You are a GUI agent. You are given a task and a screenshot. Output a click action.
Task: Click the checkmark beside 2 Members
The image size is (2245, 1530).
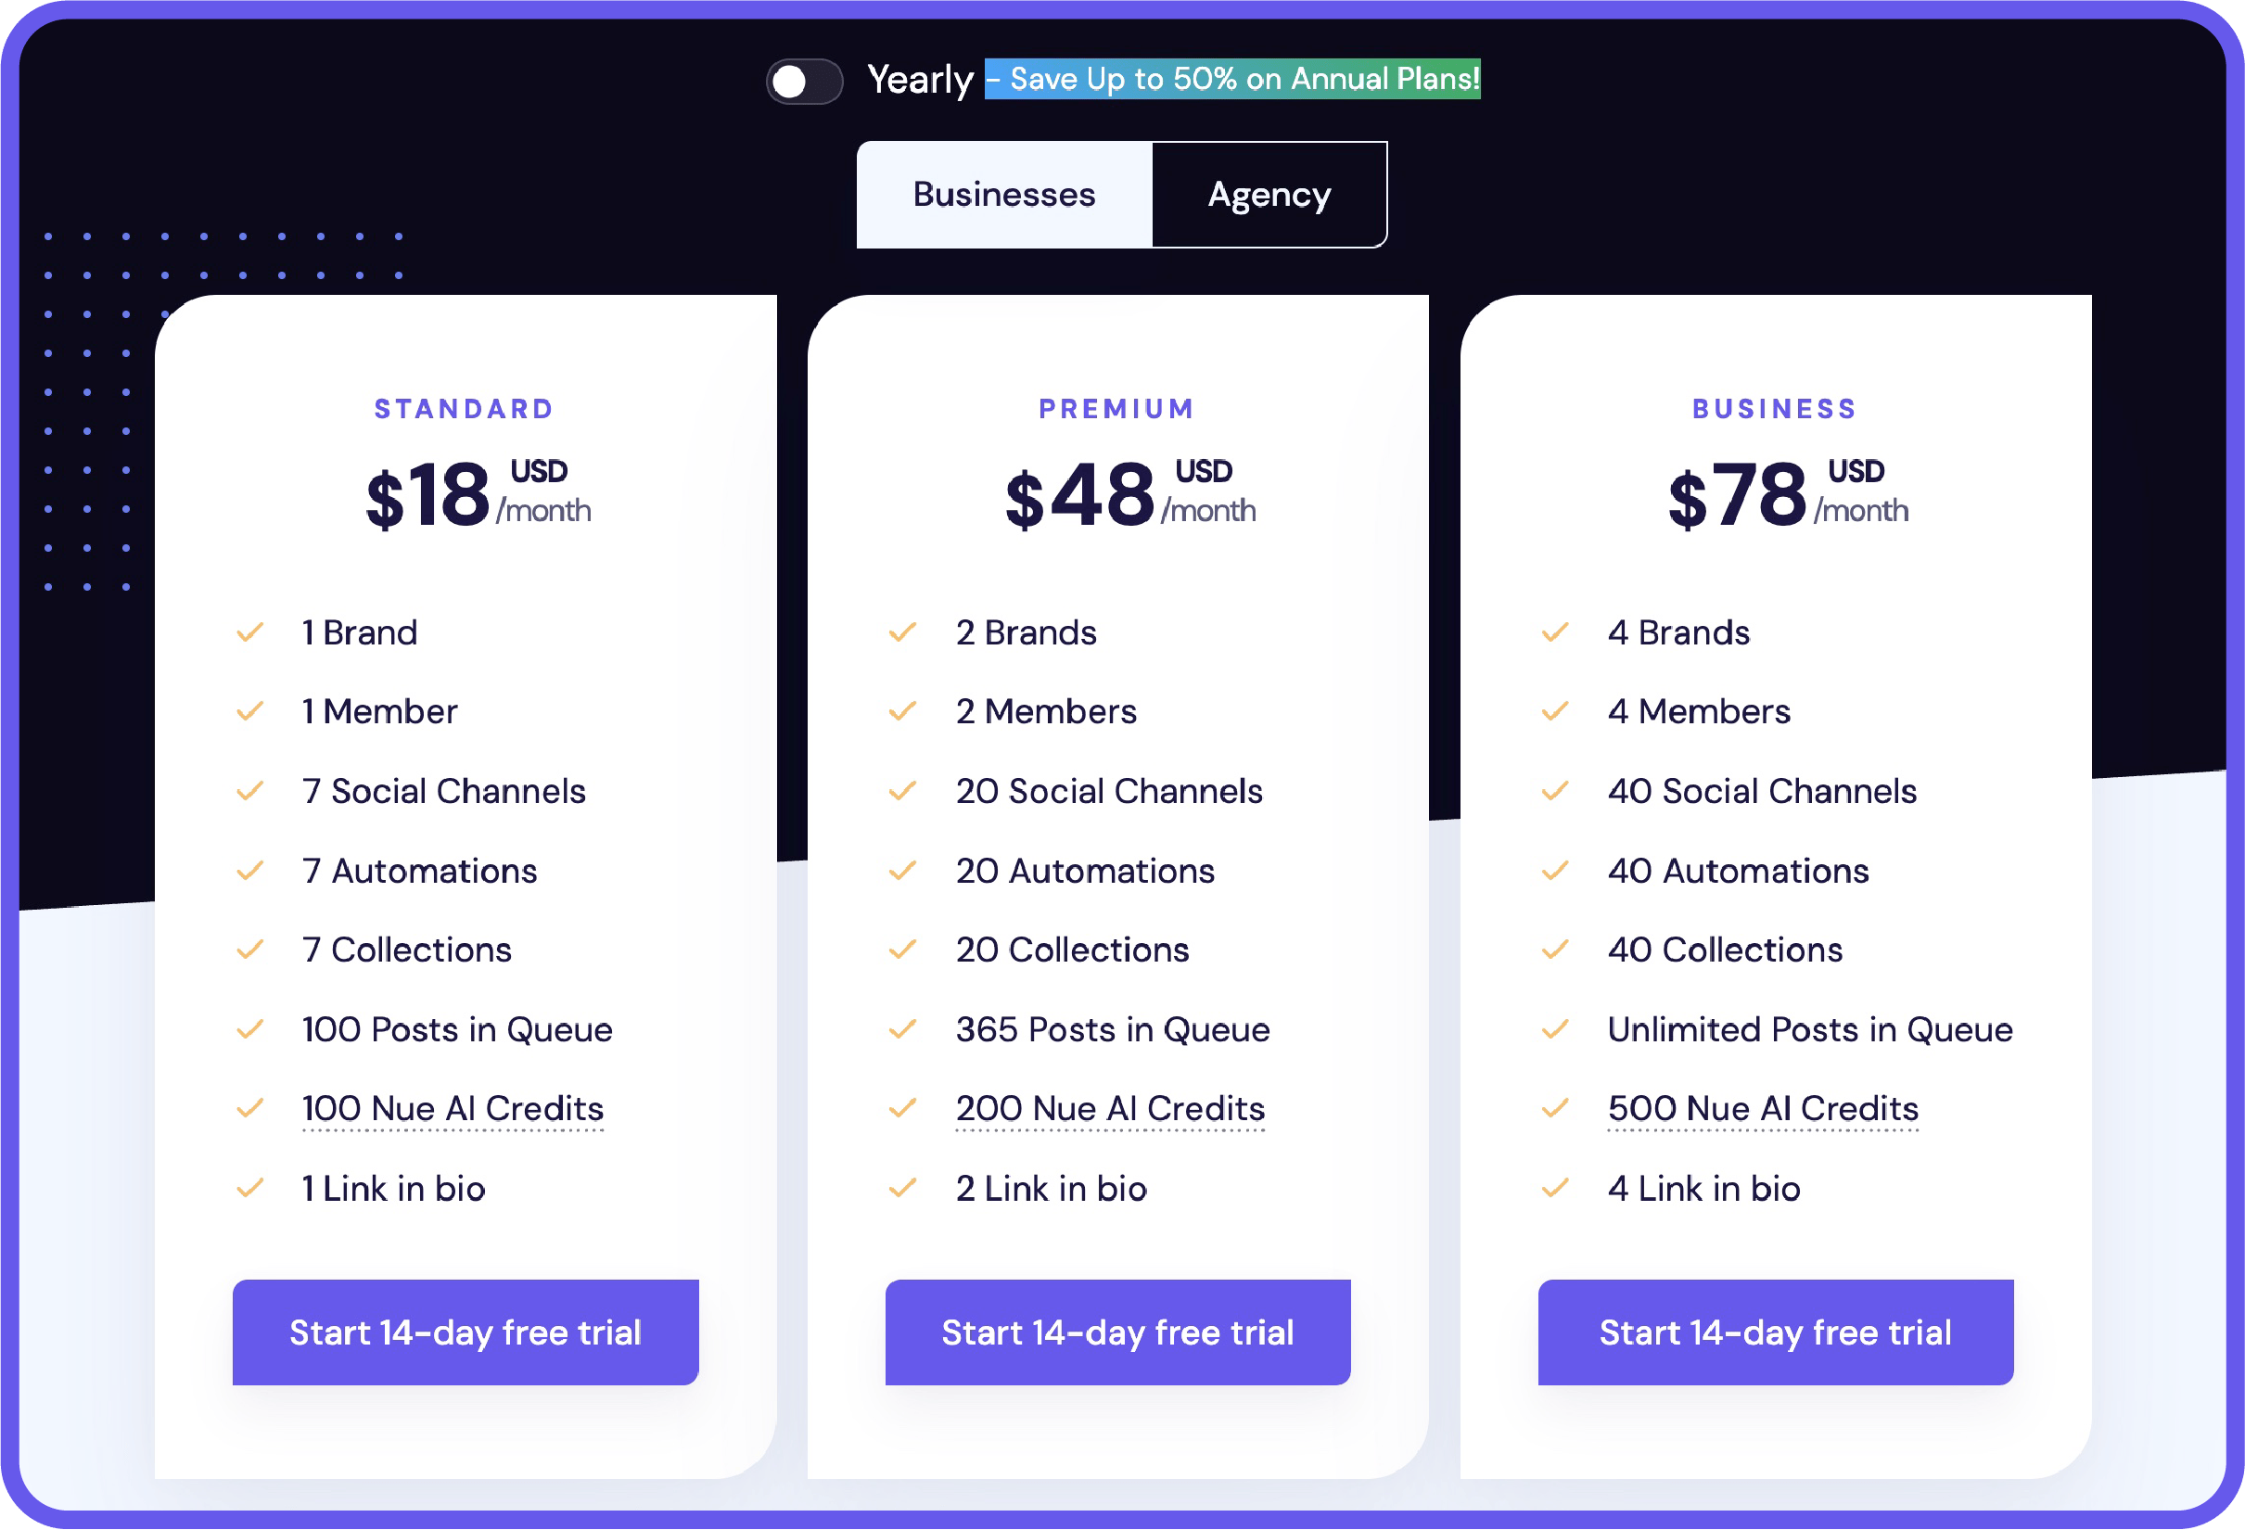[902, 712]
